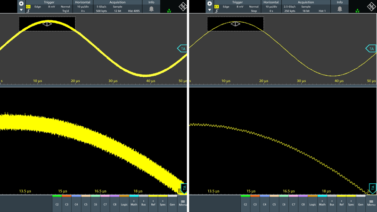This screenshot has width=377, height=212.
Task: Open the Gen generator button on left screen
Action: pyautogui.click(x=172, y=203)
